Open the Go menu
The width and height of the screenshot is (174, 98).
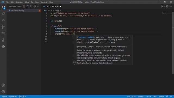click(32, 2)
